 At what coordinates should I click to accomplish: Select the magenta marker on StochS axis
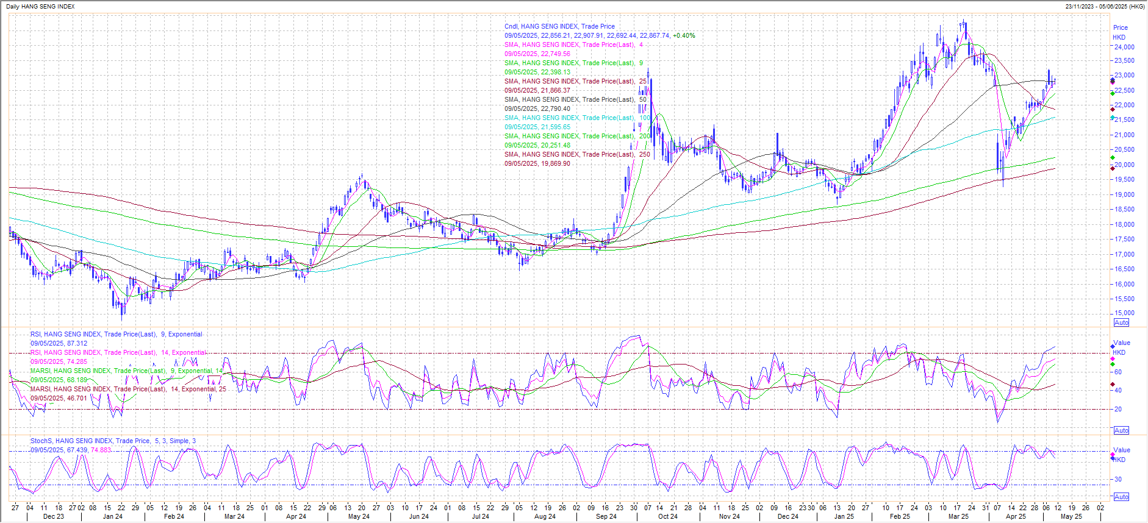coord(1113,455)
